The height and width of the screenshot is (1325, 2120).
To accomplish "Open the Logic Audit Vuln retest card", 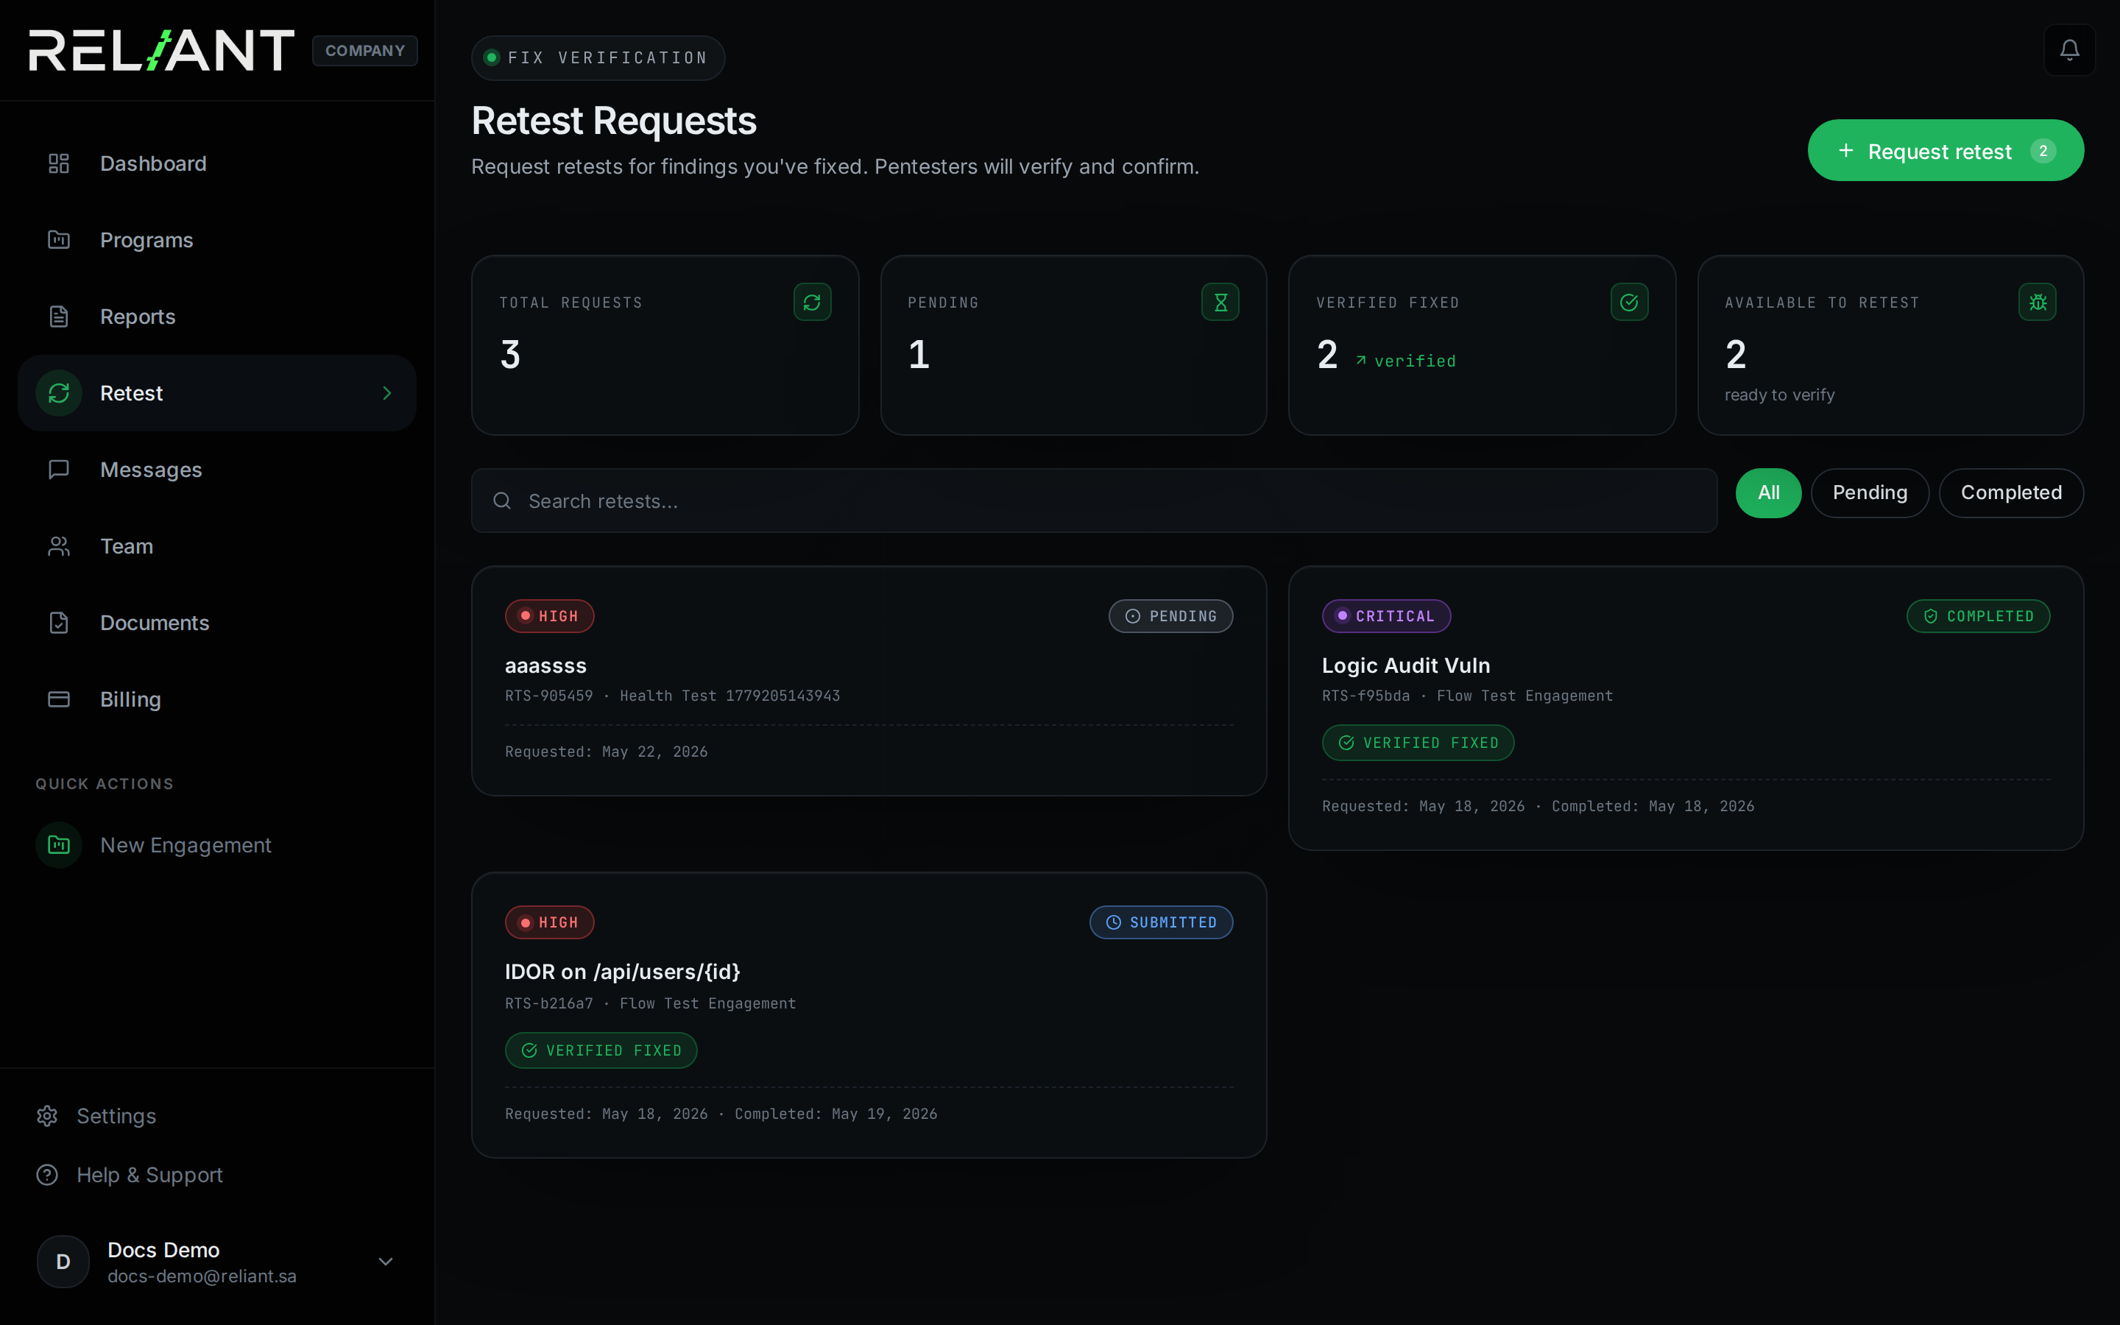I will click(1686, 708).
